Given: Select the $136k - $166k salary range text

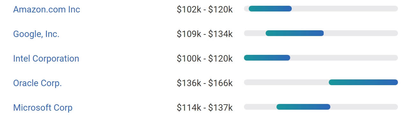Looking at the screenshot, I should [205, 83].
